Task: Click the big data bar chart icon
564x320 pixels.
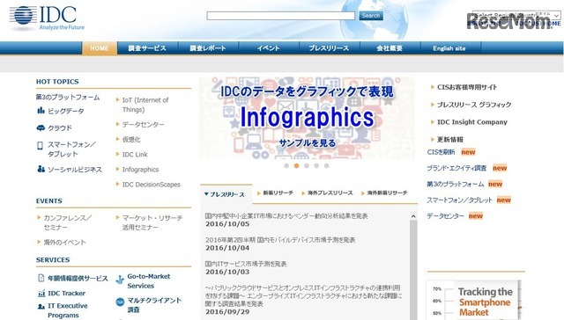Action: [41, 111]
